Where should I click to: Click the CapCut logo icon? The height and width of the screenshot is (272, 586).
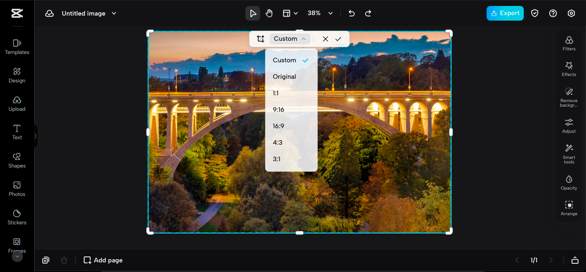point(17,13)
